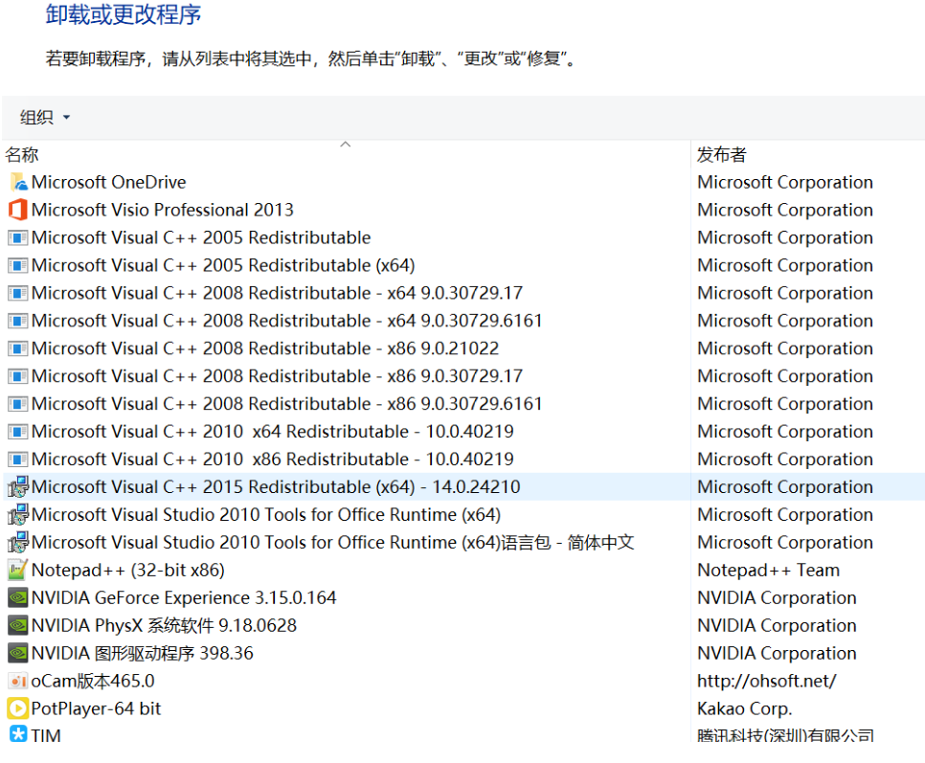
Task: Select Microsoft Visual C++ 2005 Redistributable name
Action: tap(201, 237)
